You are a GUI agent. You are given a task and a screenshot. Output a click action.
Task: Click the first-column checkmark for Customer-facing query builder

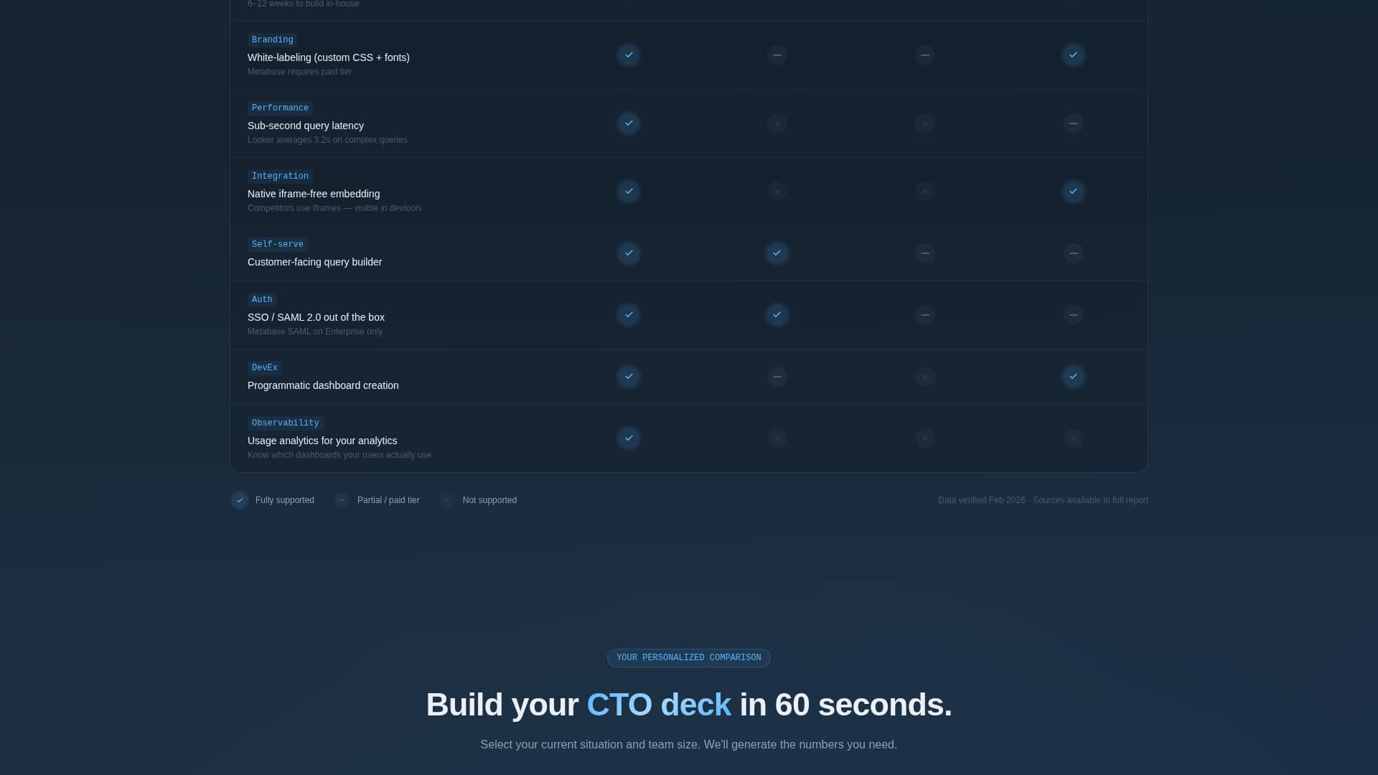[x=629, y=253]
